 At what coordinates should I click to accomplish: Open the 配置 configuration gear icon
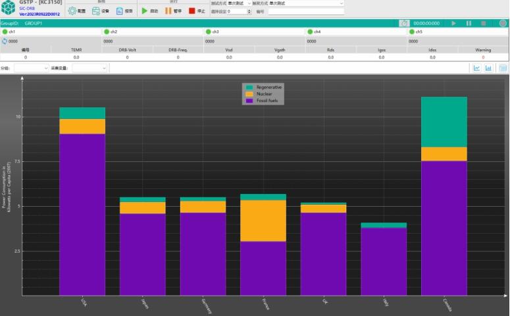[72, 11]
